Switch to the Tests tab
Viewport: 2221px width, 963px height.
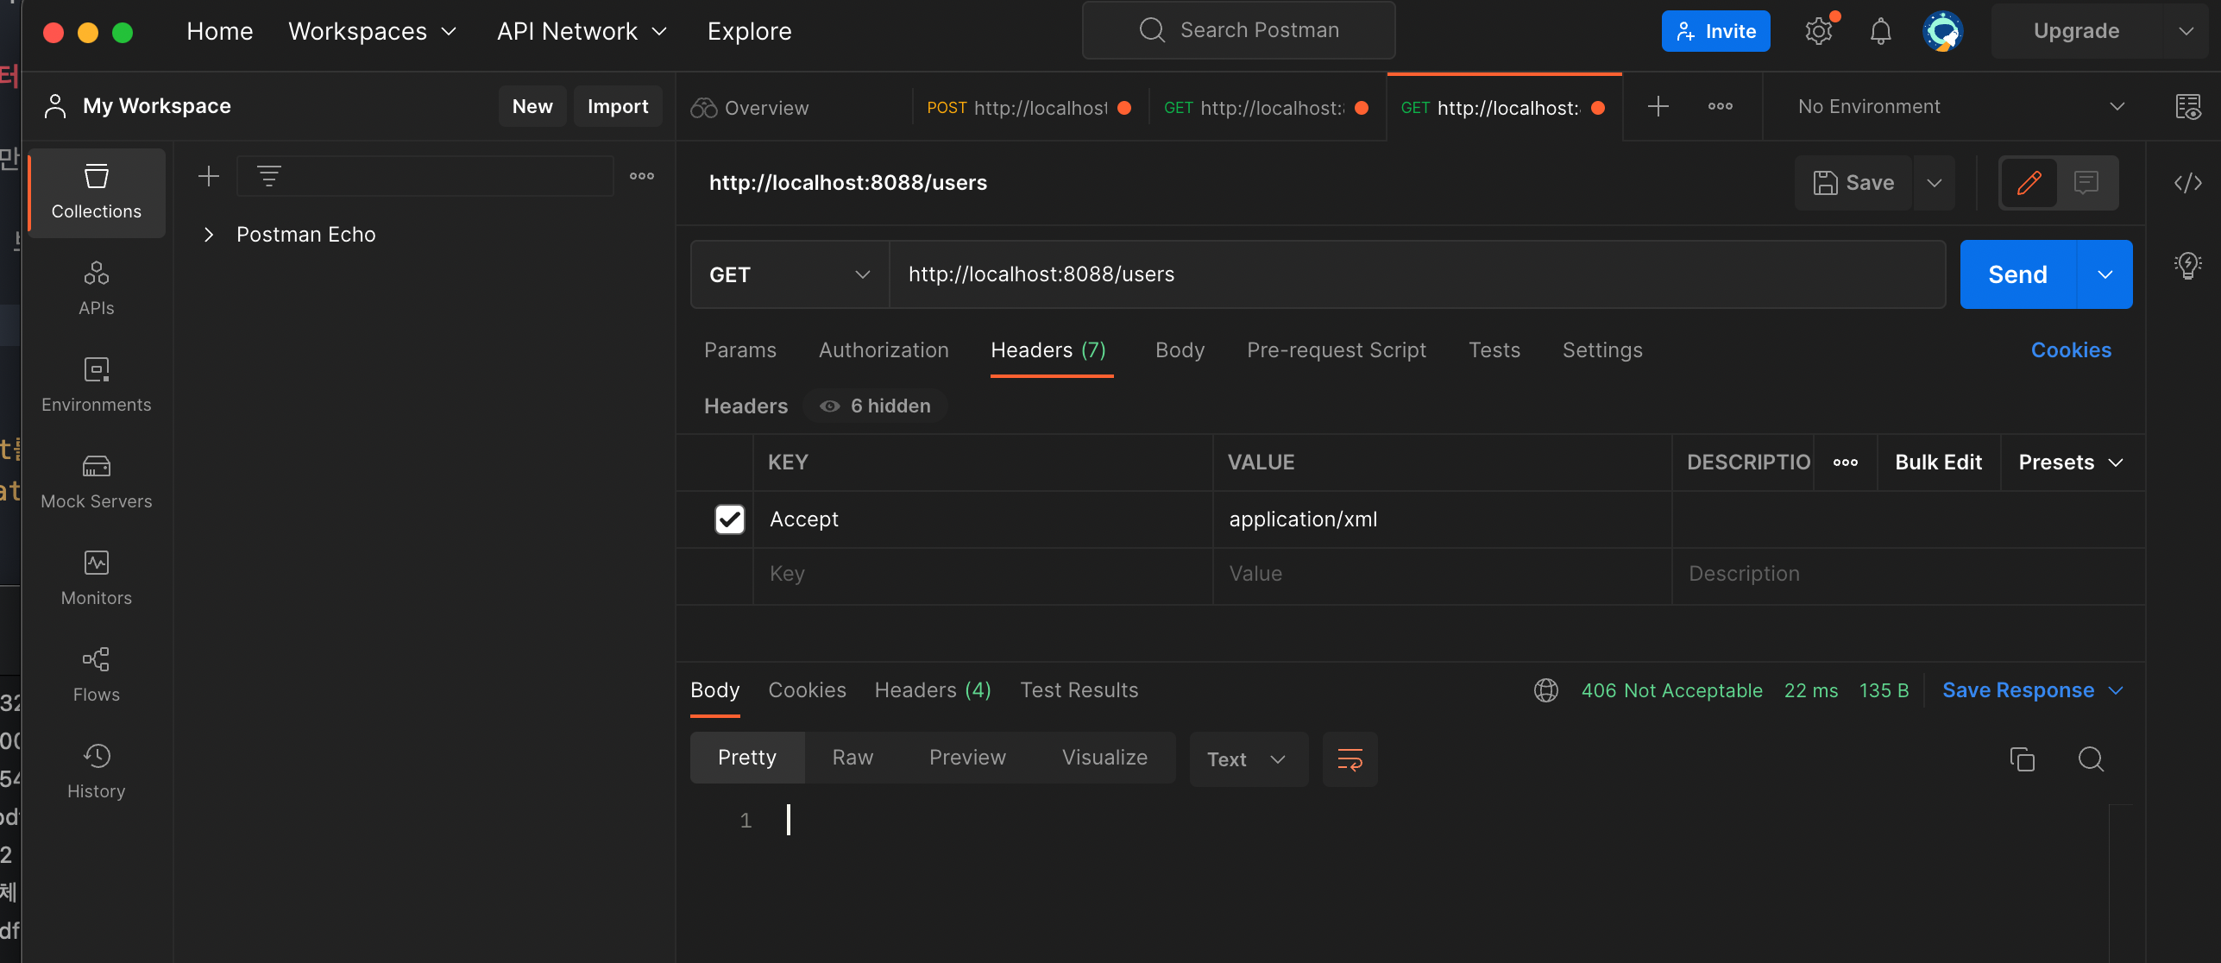point(1494,350)
